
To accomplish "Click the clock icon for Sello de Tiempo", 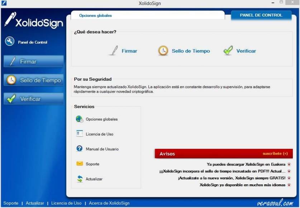I will tap(163, 51).
